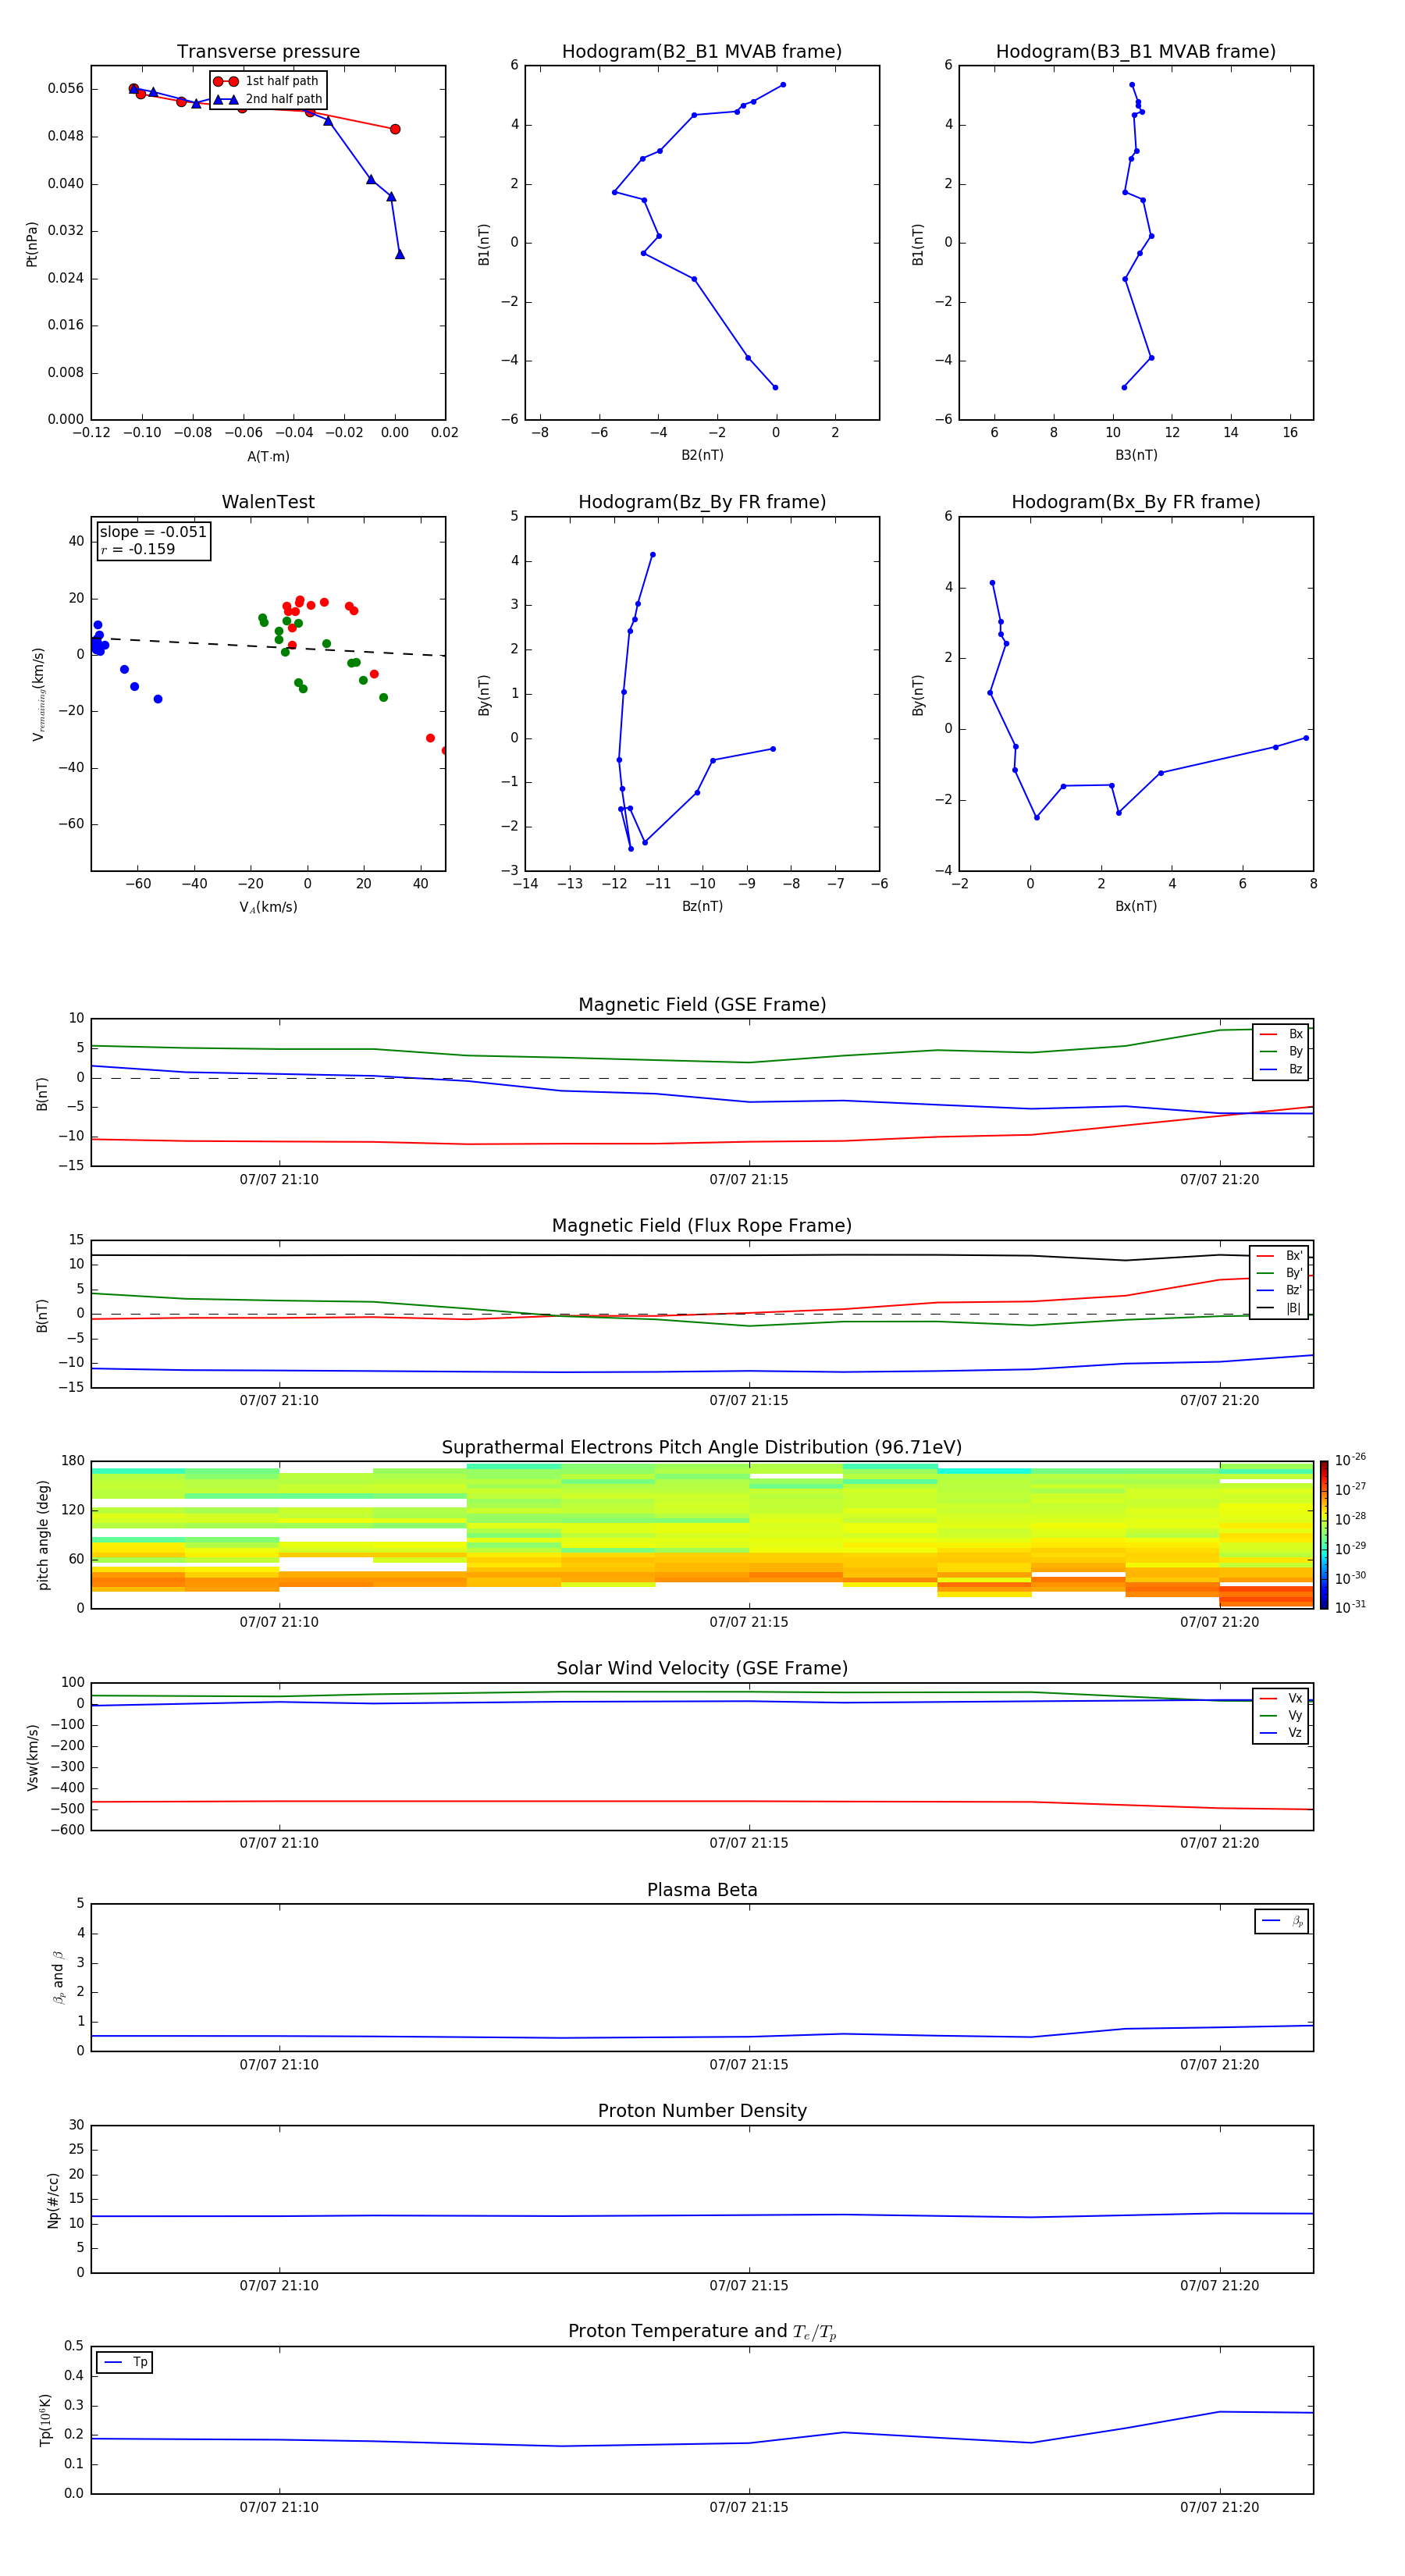
Task: Click the Suprathermal Electrons Pitch Angle title
Action: click(702, 1448)
